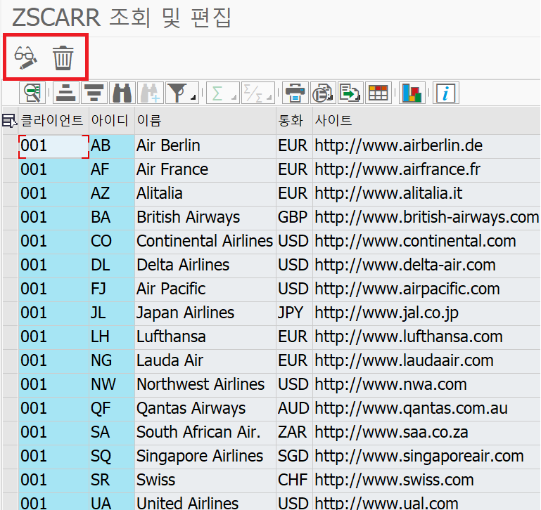Click the British Airways name cell

pos(205,218)
